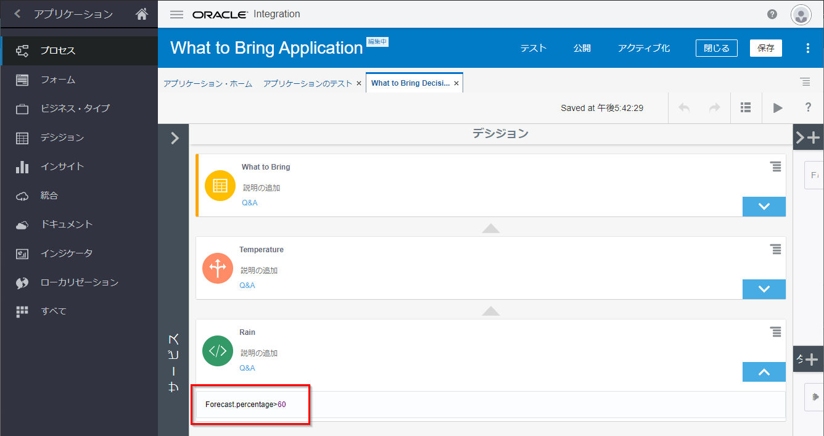Open the three-dot more options menu
Viewport: 824px width, 436px height.
pyautogui.click(x=808, y=48)
